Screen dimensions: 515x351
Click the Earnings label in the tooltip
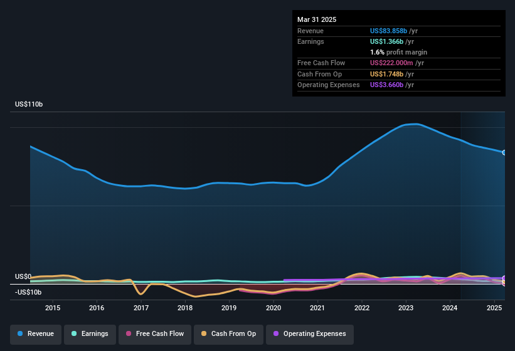click(311, 41)
